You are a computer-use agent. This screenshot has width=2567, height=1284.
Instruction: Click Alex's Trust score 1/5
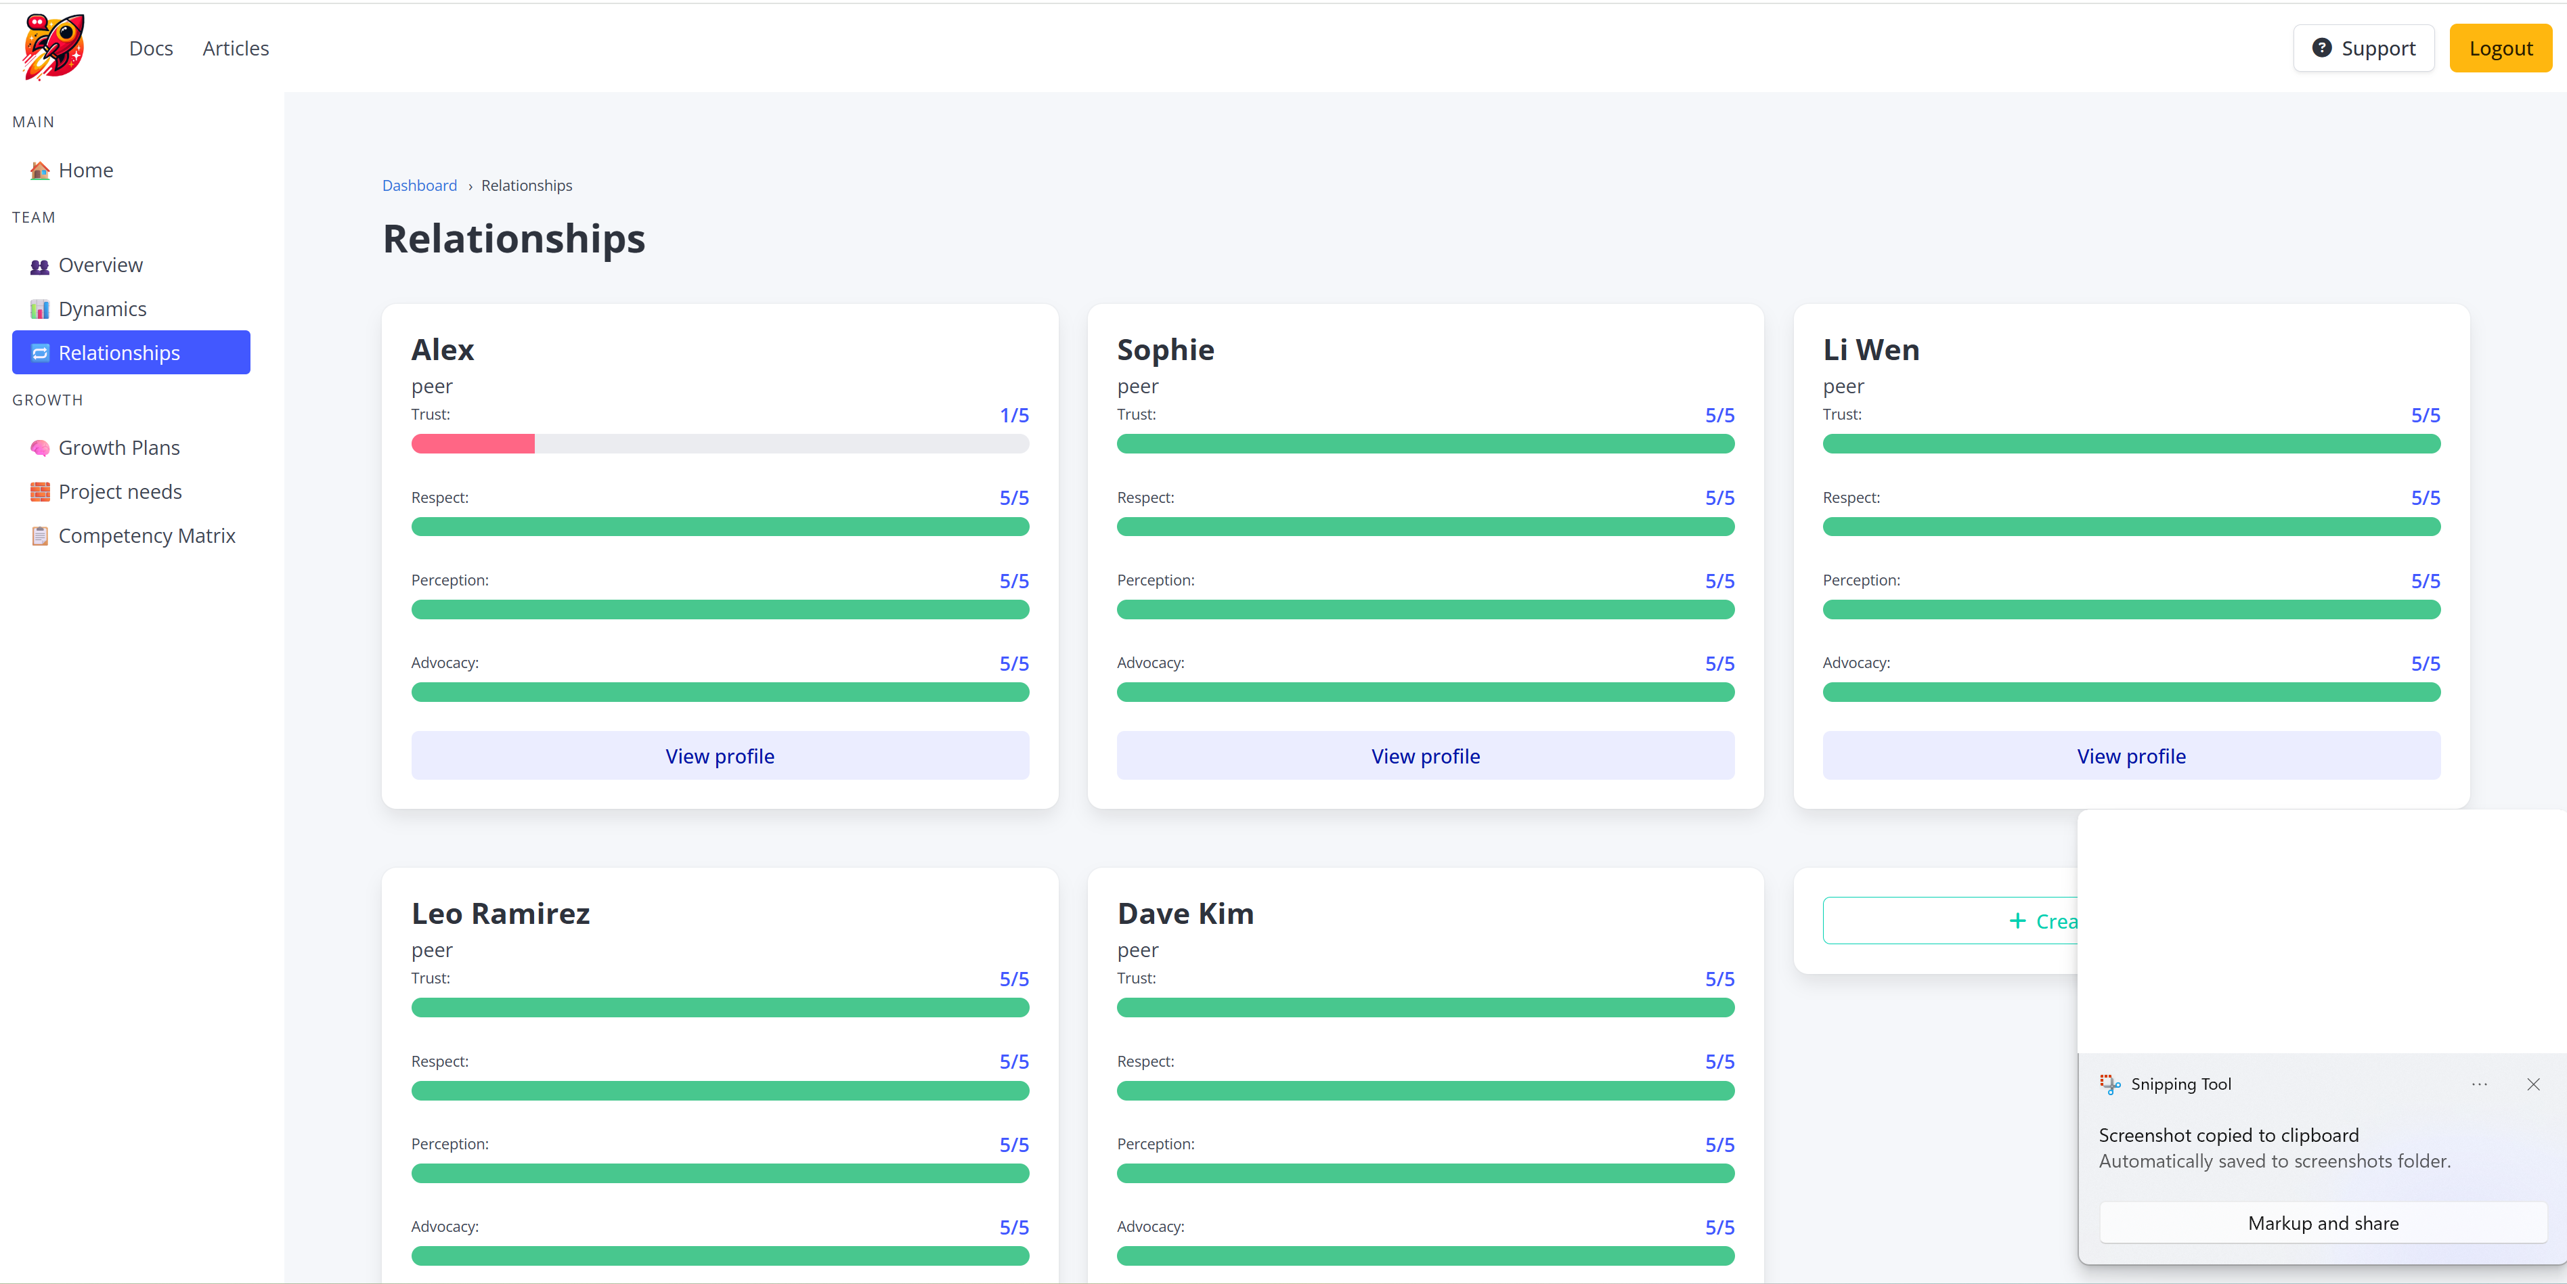[1015, 416]
